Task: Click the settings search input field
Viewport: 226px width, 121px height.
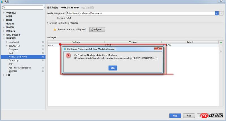Action: [23, 8]
